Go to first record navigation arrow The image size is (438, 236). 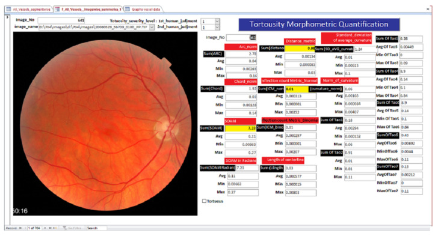pos(20,228)
